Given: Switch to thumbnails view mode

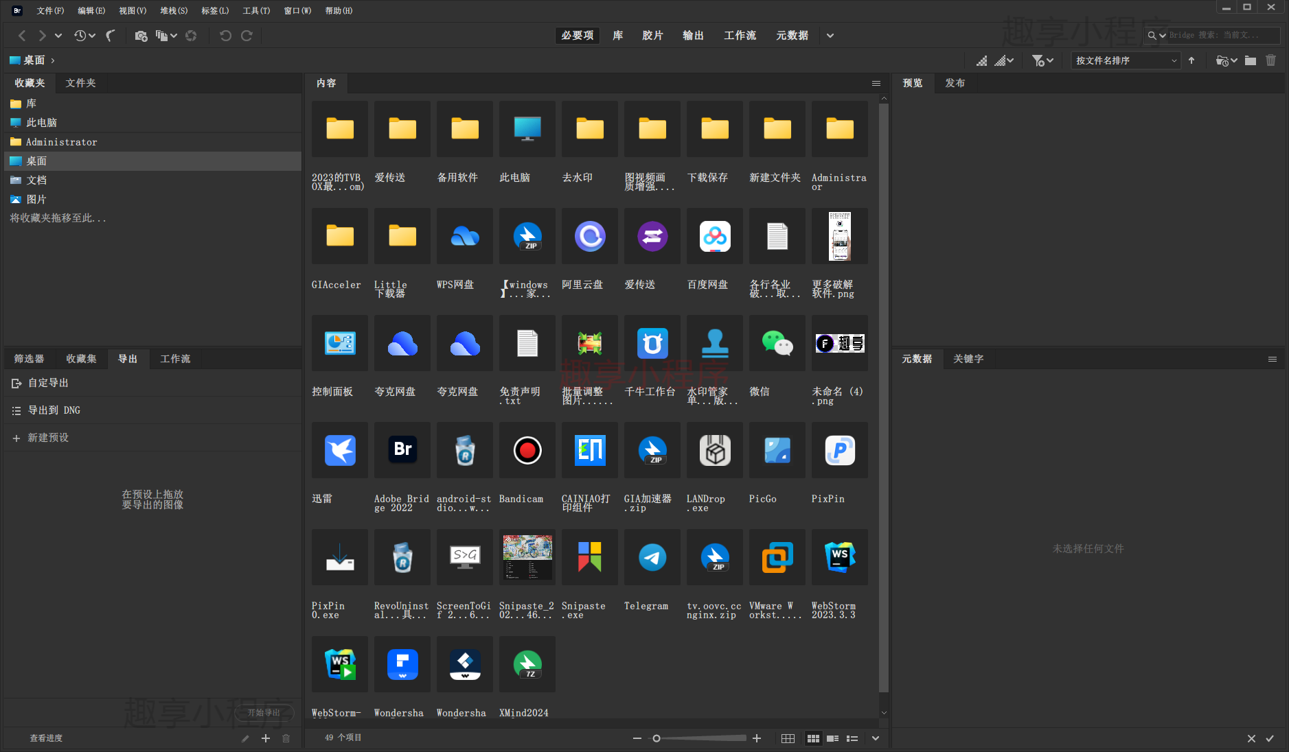Looking at the screenshot, I should [x=813, y=738].
